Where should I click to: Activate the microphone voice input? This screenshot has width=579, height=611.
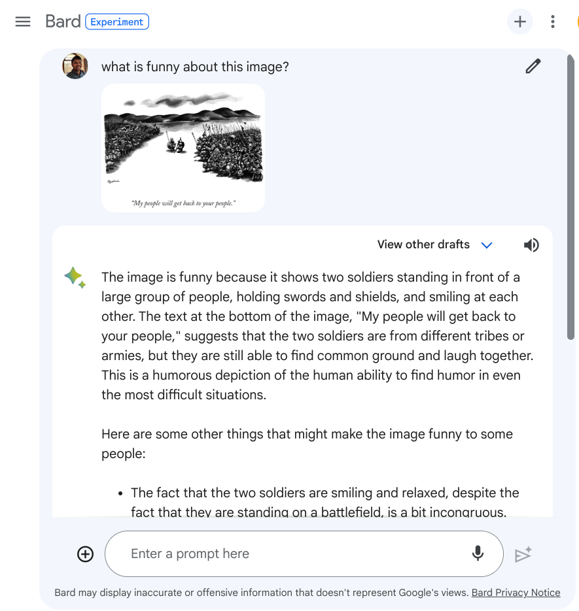(x=478, y=553)
